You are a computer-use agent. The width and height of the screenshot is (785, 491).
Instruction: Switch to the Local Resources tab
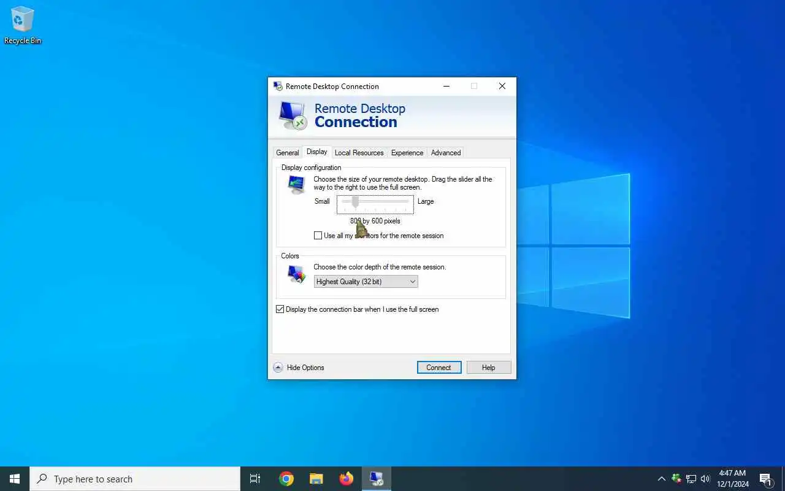[359, 153]
